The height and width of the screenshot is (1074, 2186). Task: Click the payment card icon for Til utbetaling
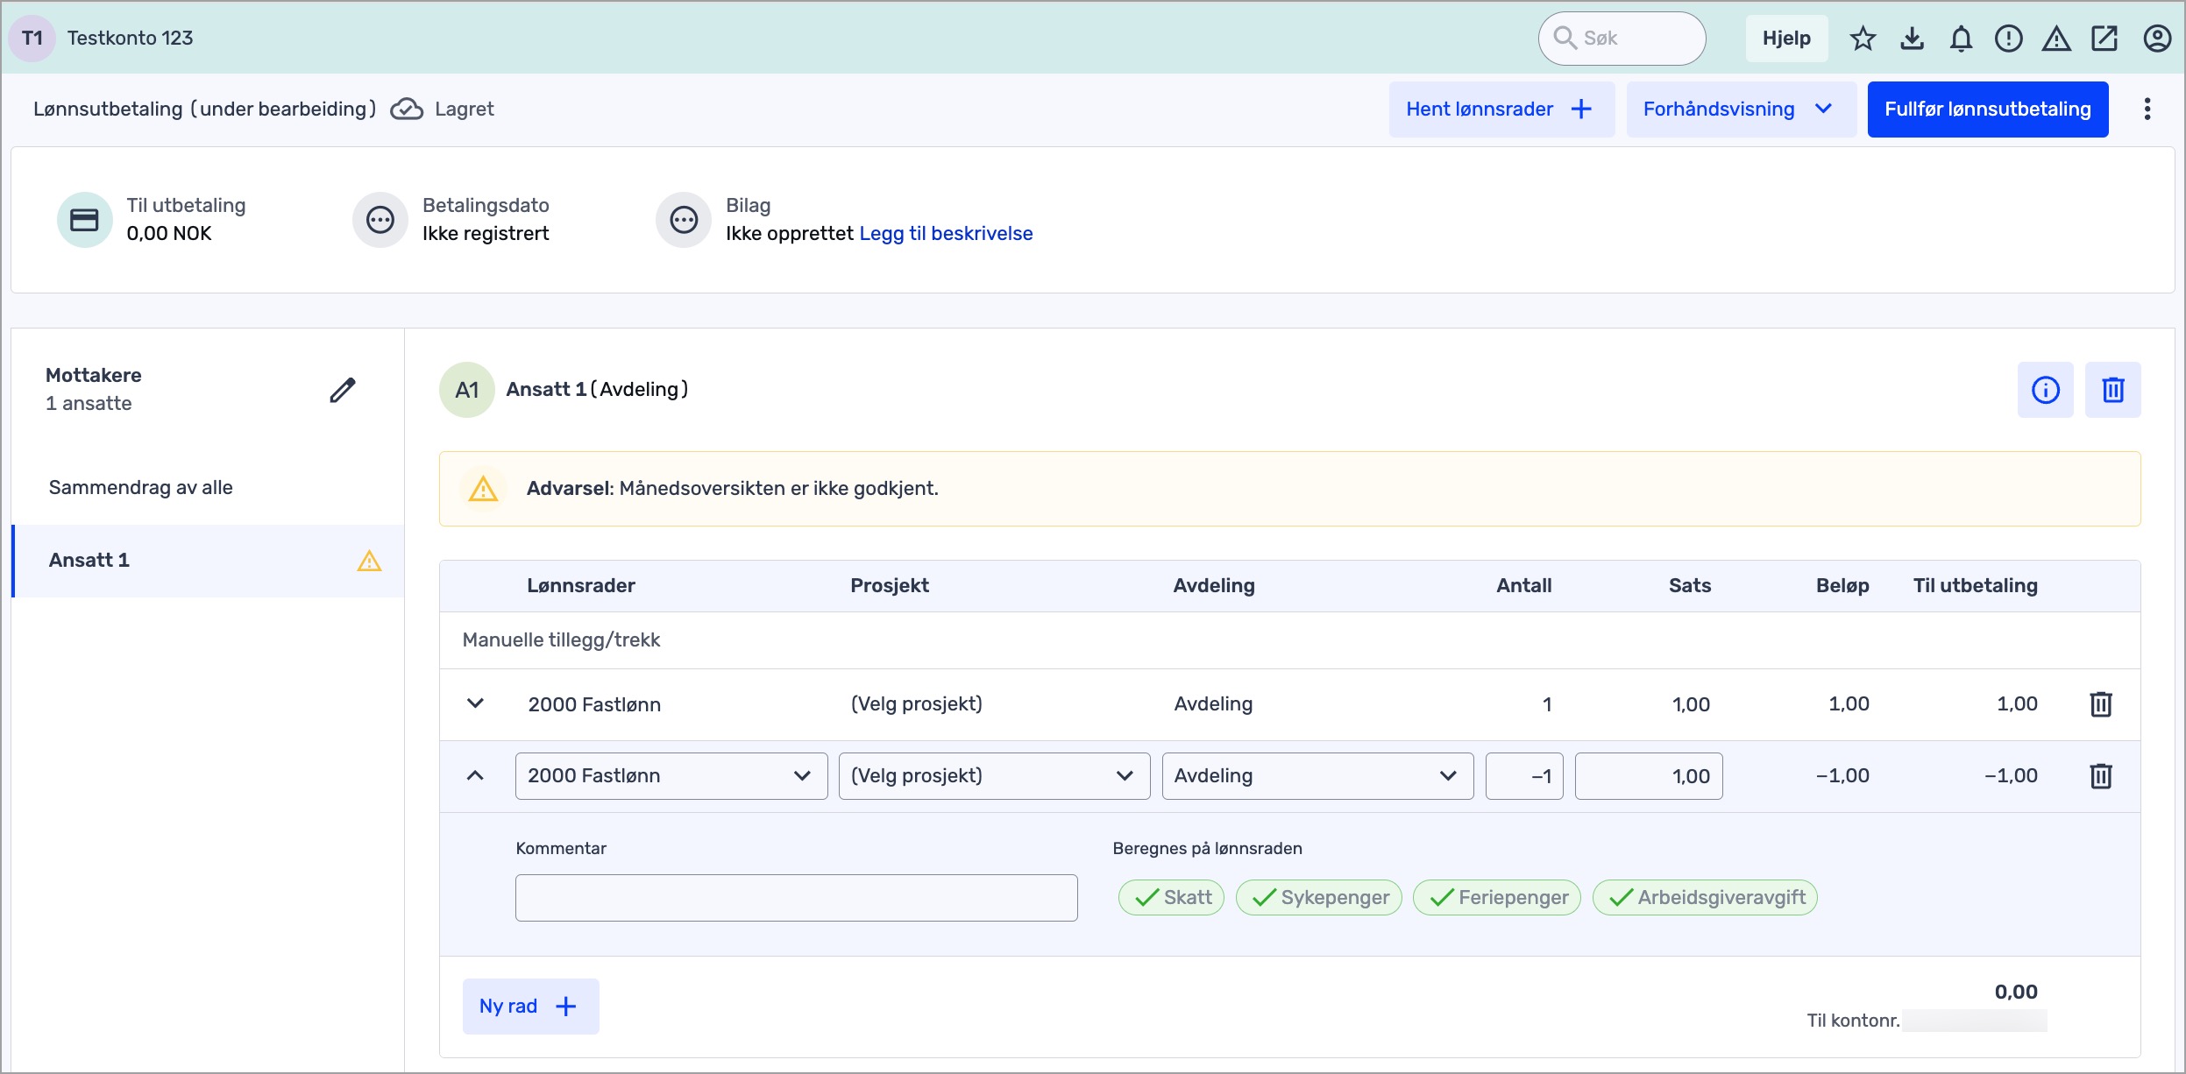point(84,219)
